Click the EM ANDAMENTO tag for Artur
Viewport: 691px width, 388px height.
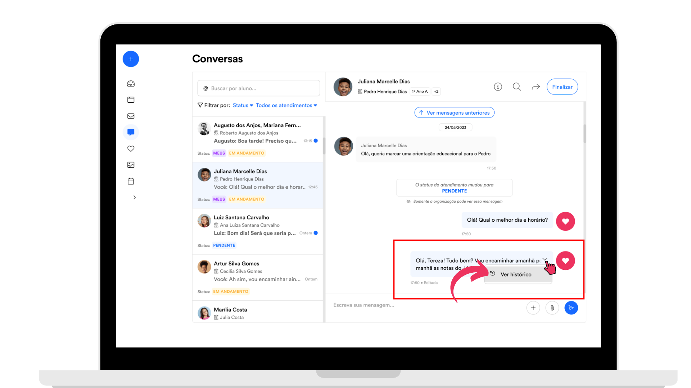point(231,291)
